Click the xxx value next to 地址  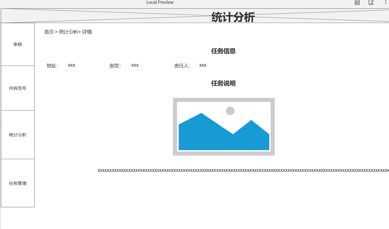pos(72,65)
